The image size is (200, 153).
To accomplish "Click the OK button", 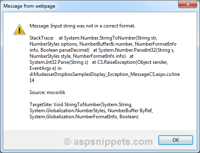I will [176, 140].
